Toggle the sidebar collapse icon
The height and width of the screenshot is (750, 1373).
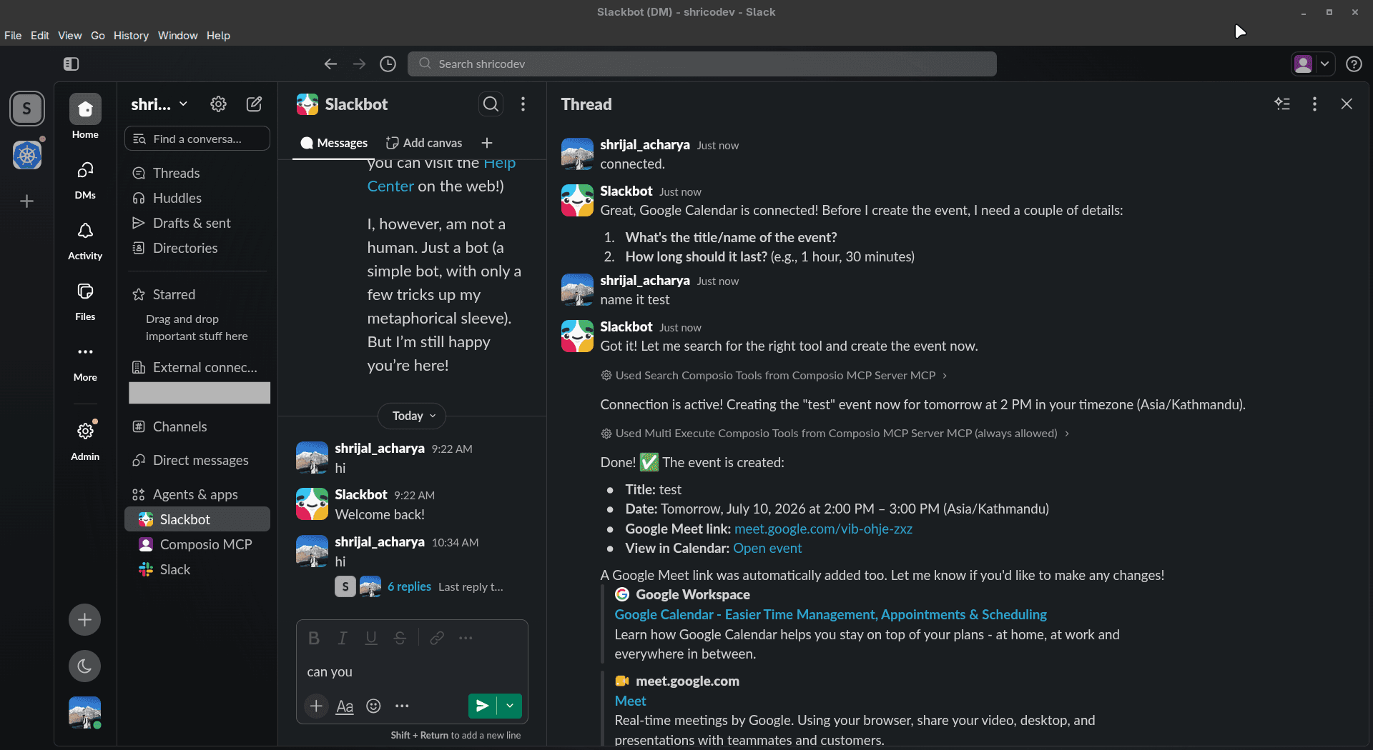(71, 64)
